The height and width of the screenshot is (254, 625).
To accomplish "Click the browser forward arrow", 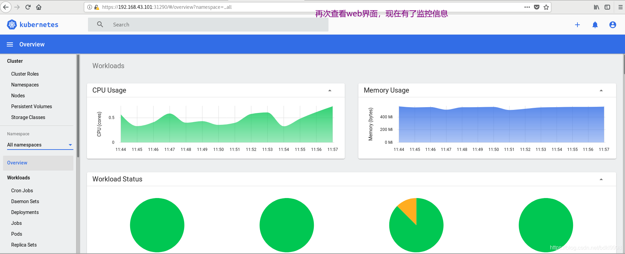I will 17,7.
